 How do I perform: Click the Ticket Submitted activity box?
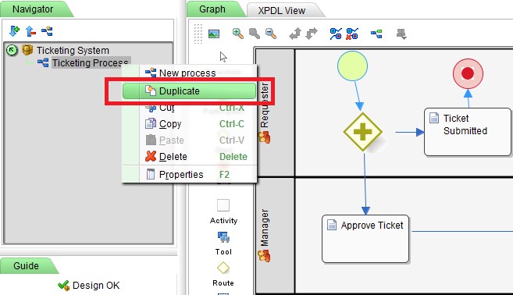point(468,132)
